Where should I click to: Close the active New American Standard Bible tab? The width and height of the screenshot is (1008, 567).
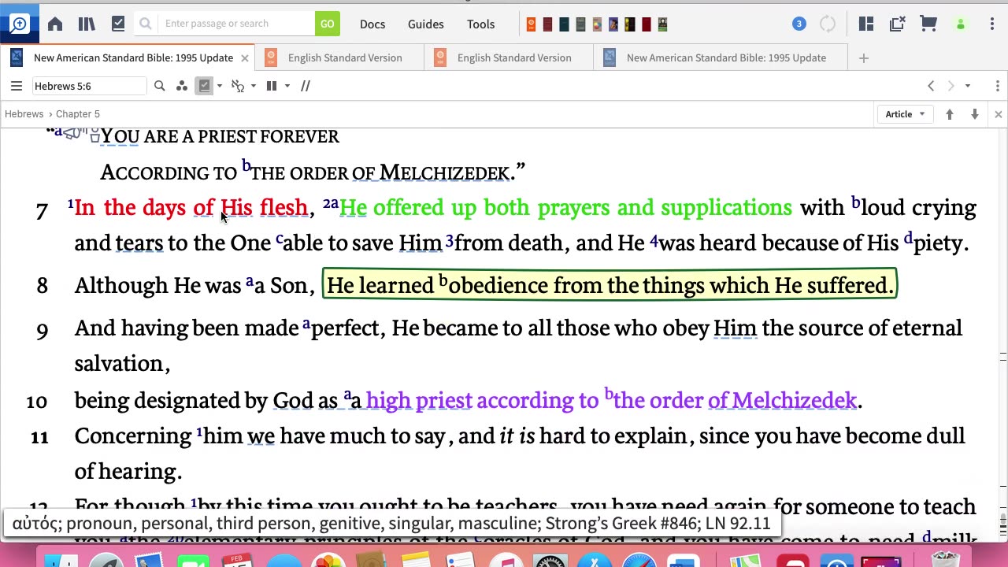coord(245,57)
